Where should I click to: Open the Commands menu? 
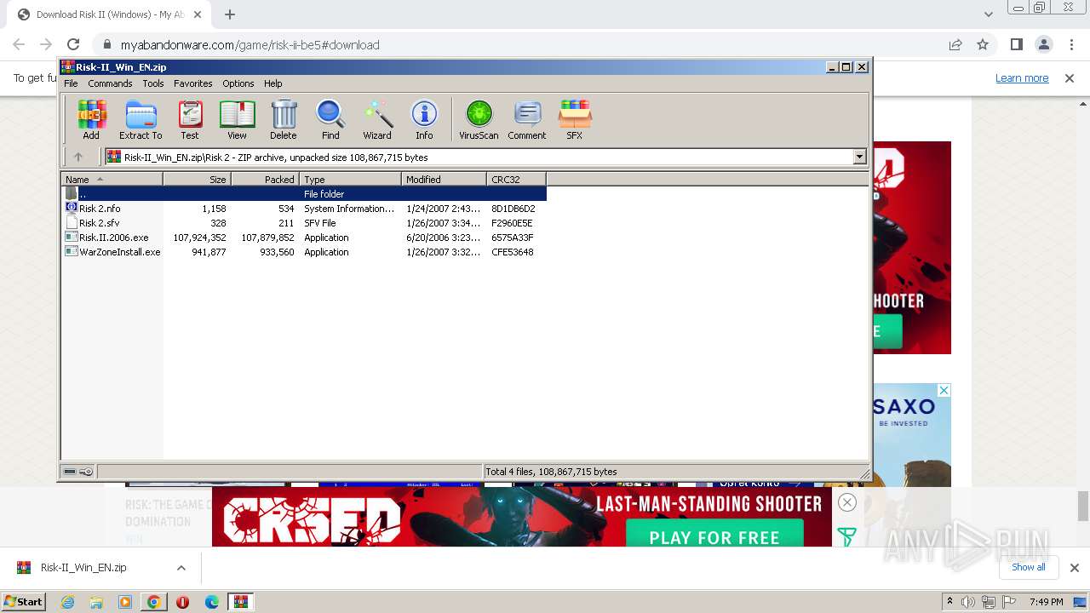110,83
